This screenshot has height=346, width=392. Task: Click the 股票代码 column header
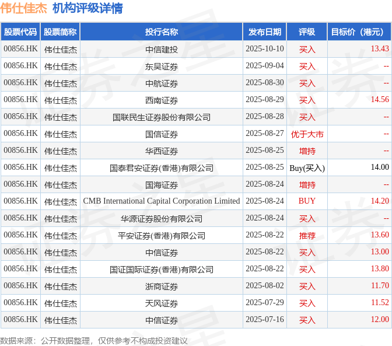(x=20, y=32)
